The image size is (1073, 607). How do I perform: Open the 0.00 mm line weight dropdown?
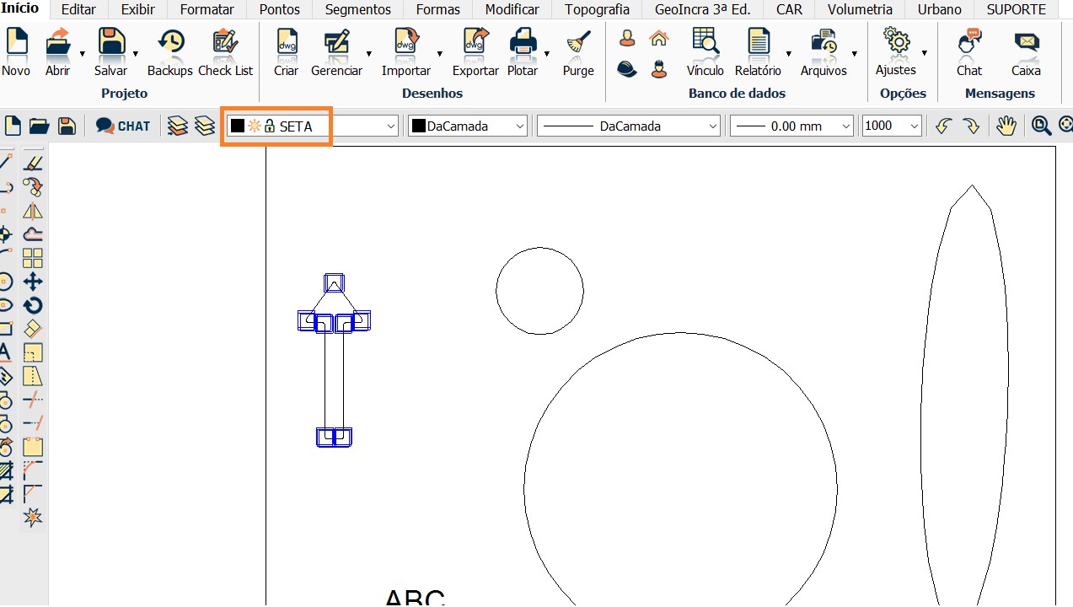846,126
